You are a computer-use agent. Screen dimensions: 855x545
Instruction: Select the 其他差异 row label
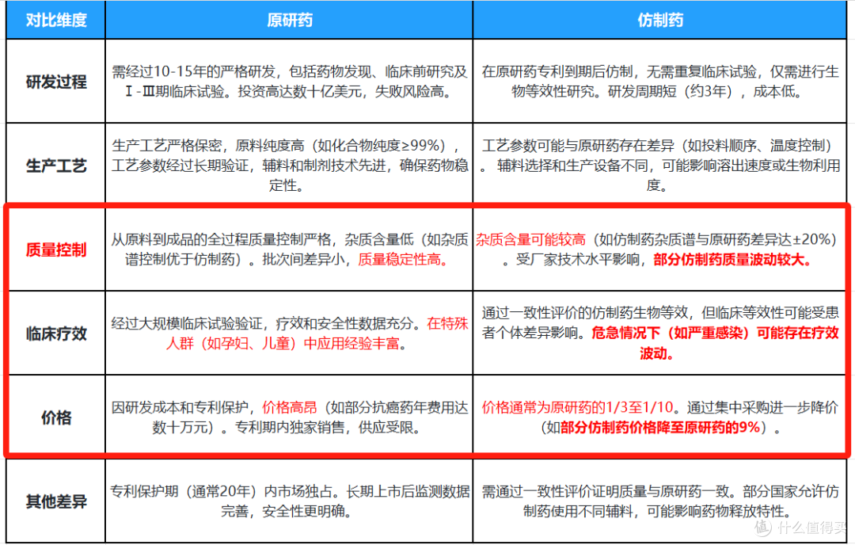pos(55,501)
